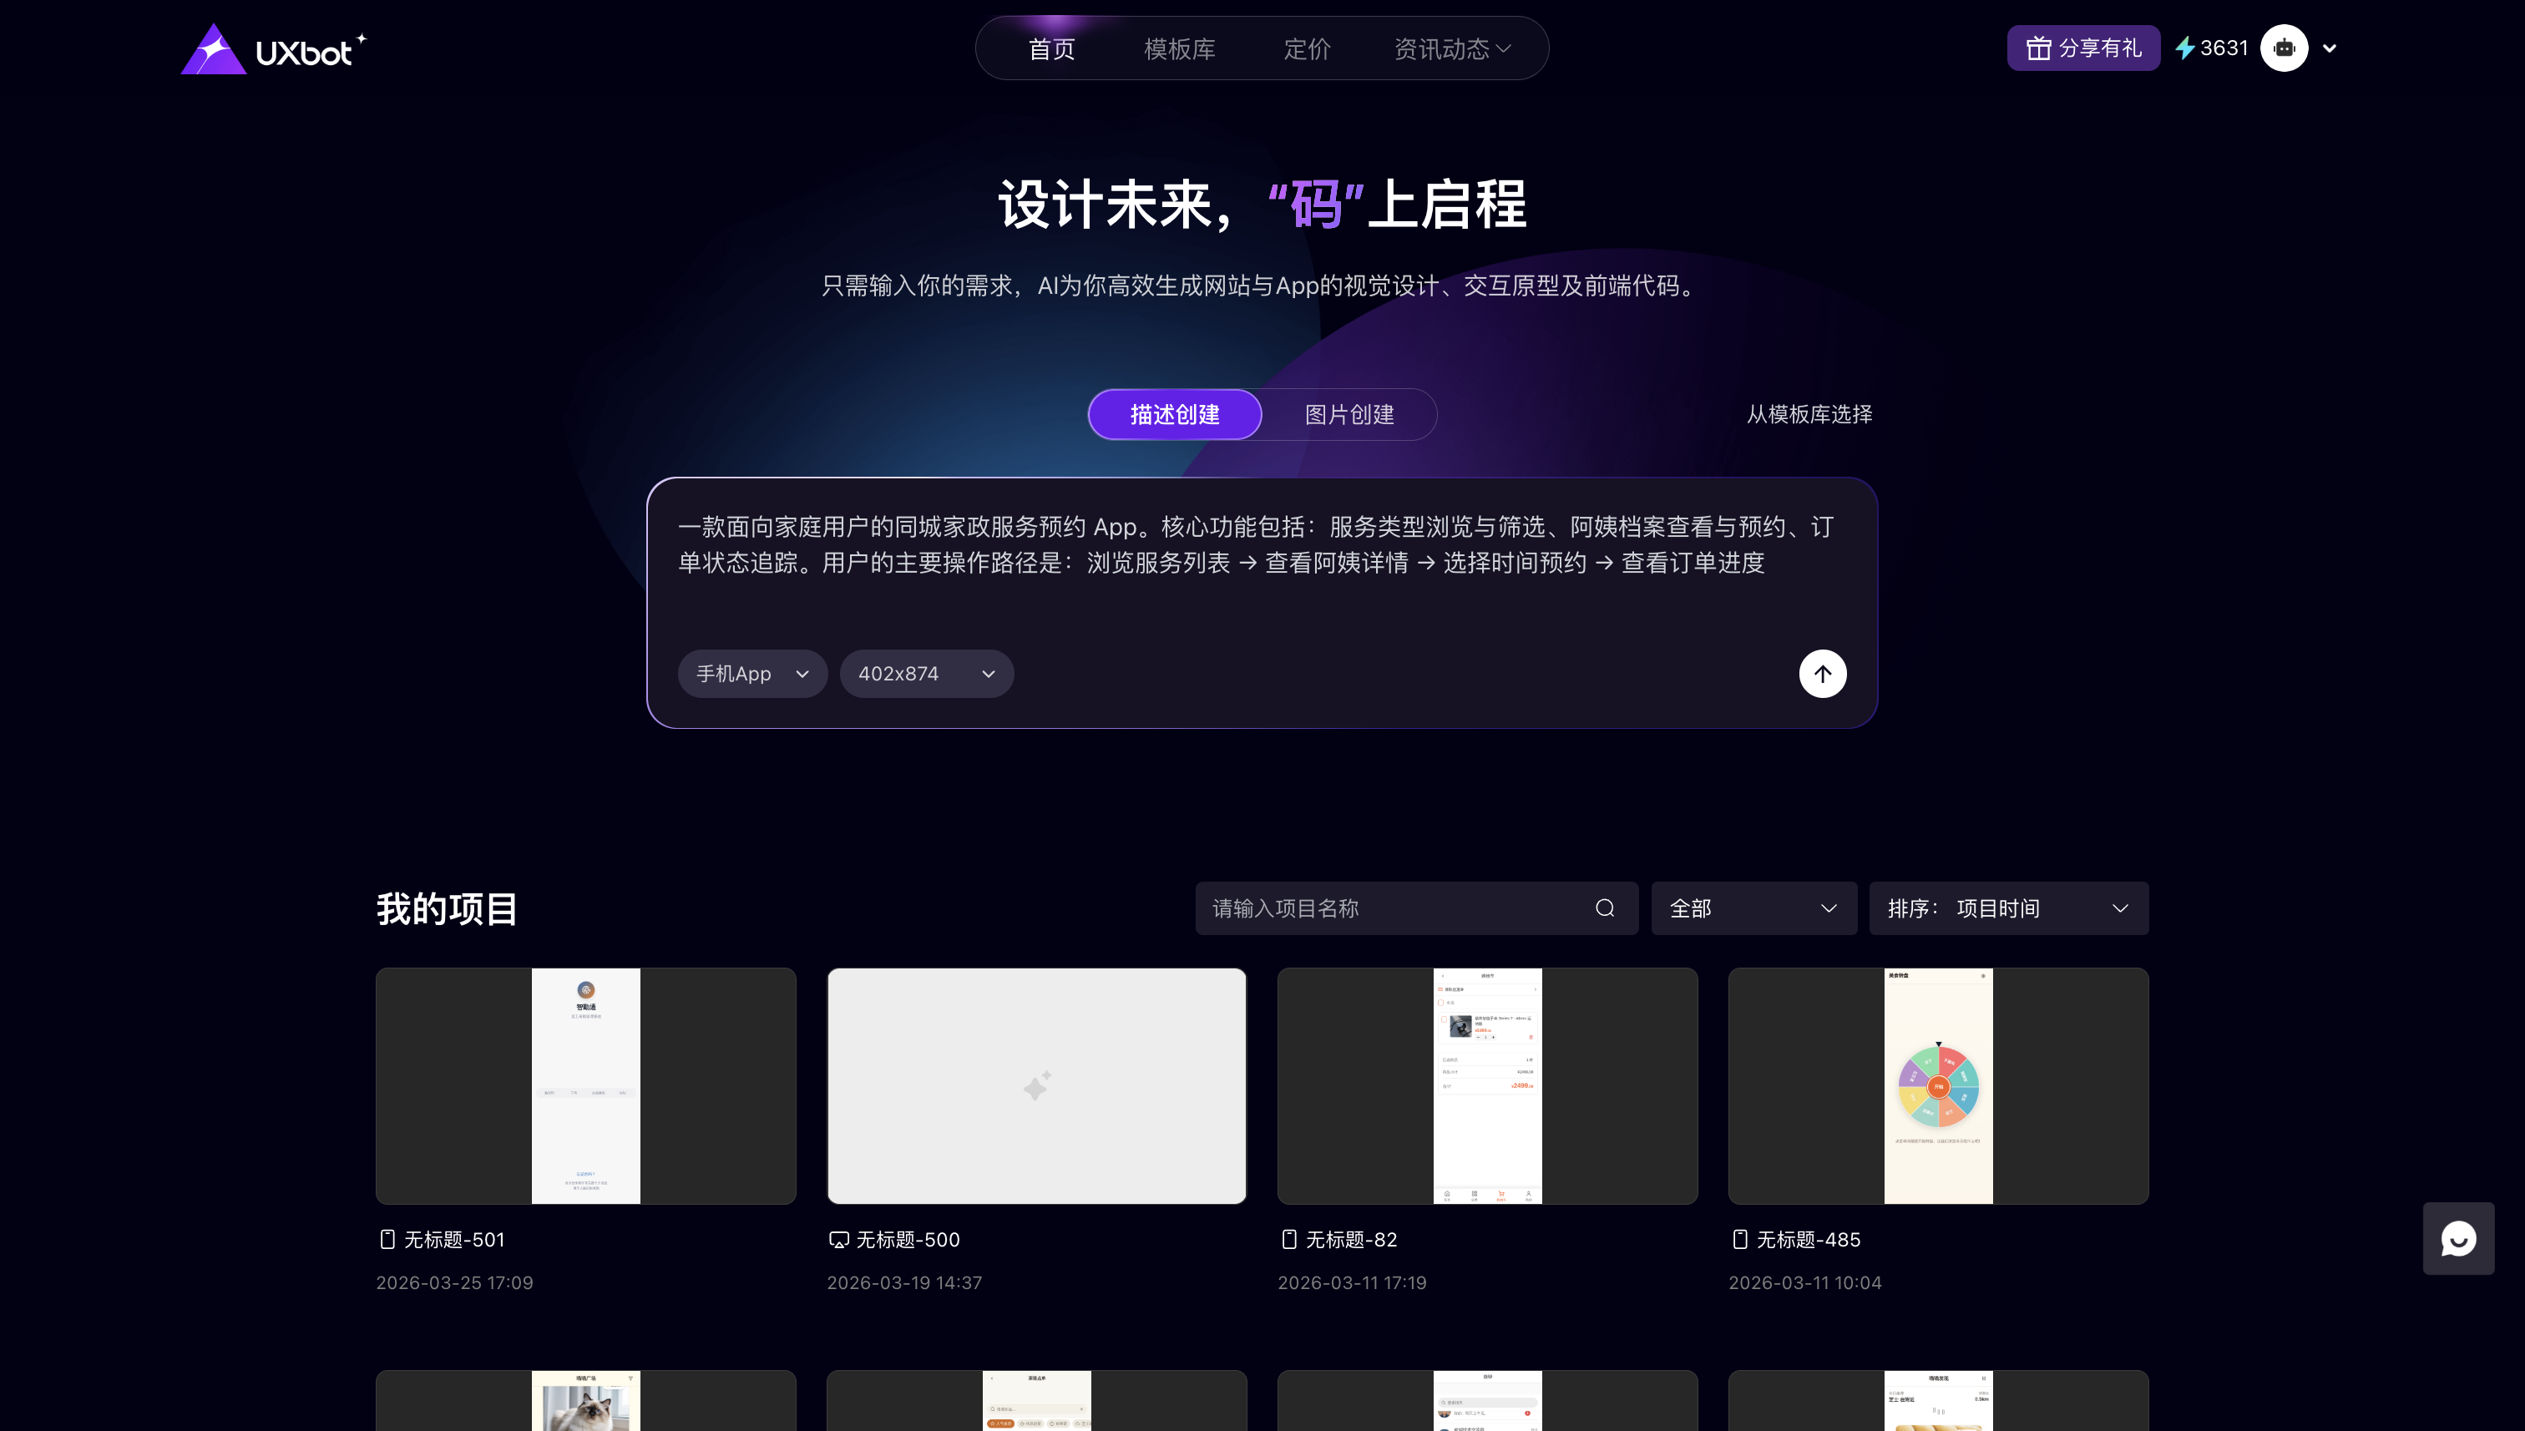The width and height of the screenshot is (2525, 1431).
Task: Open the 手机App type dropdown
Action: point(751,673)
